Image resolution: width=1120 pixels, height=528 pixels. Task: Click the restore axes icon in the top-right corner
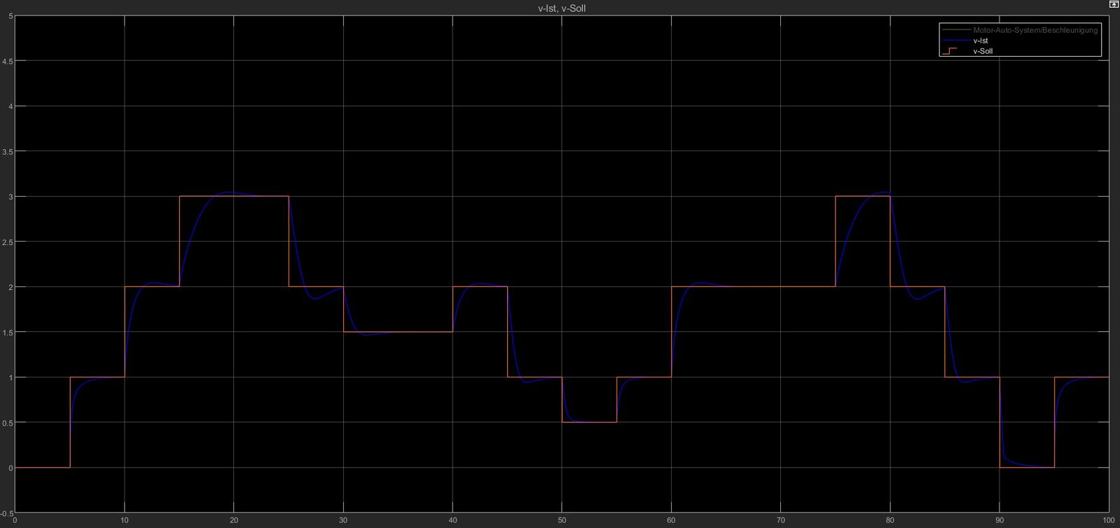(x=1114, y=5)
